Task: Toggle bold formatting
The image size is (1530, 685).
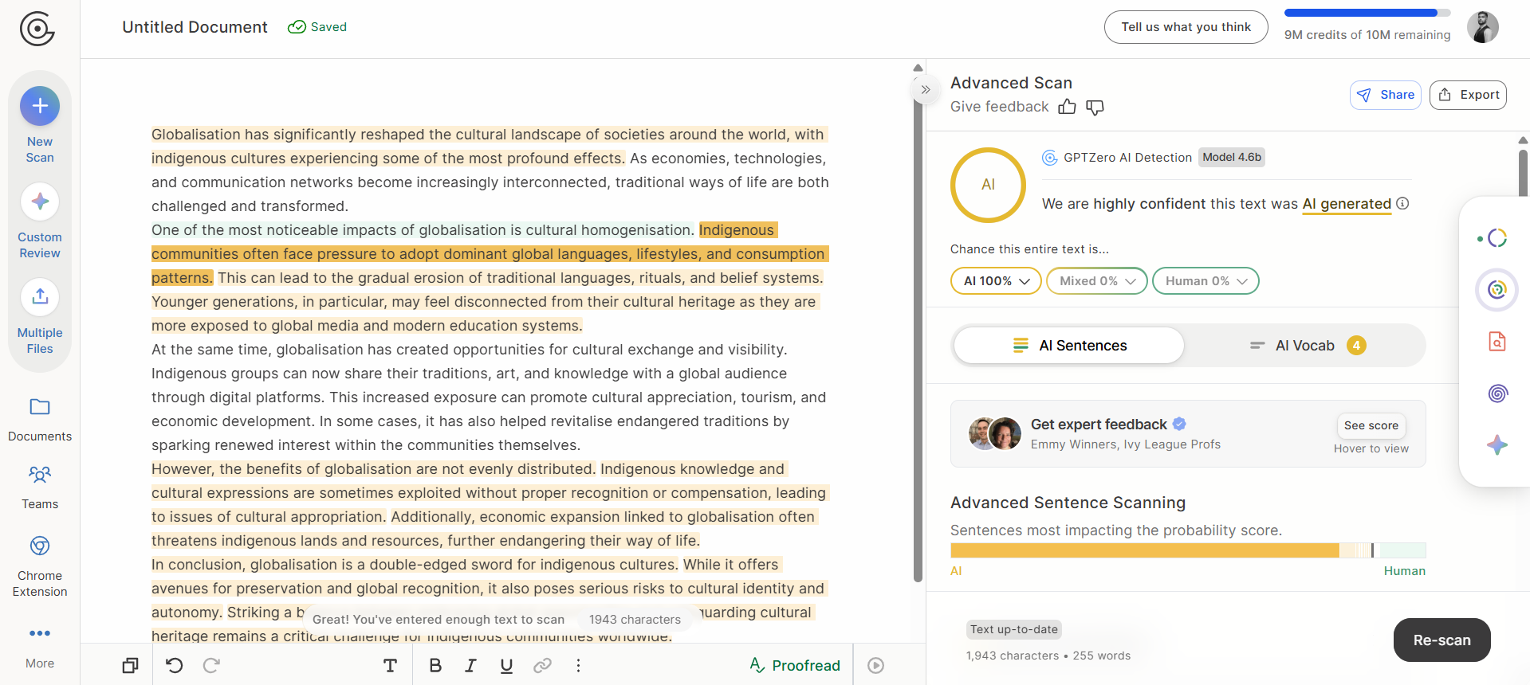Action: 435,665
